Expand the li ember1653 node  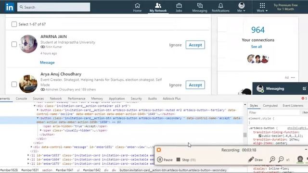coord(28,155)
